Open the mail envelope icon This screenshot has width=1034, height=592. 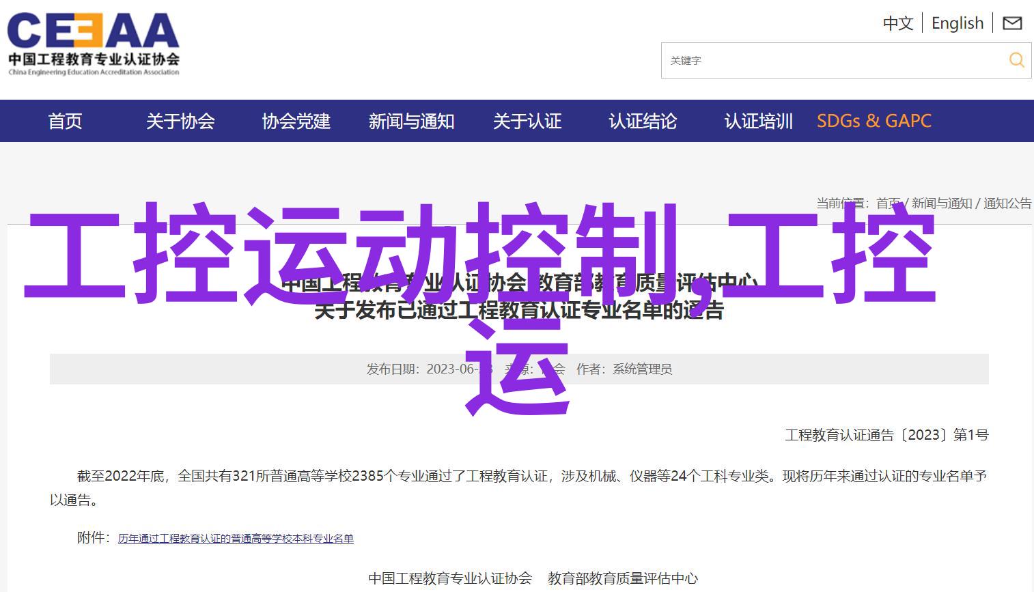[1011, 23]
